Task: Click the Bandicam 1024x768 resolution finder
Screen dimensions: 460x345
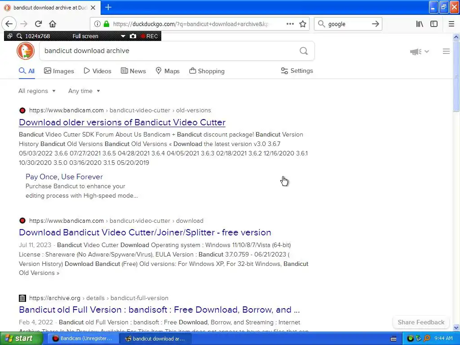Action: point(19,36)
